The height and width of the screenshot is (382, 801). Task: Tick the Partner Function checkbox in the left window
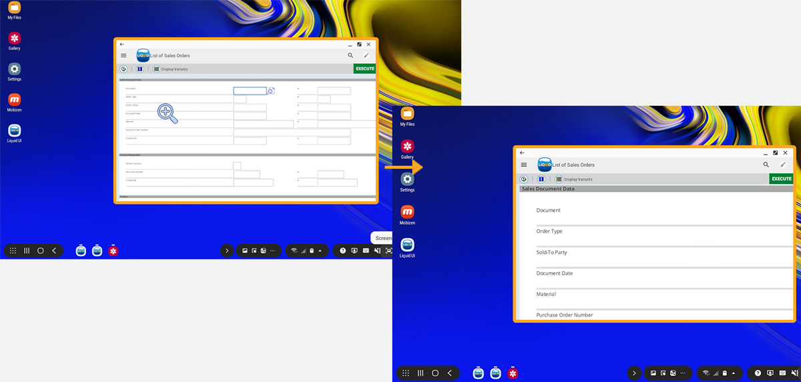pos(237,165)
